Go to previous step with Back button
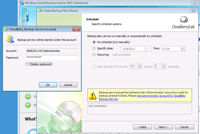200x134 pixels. (143, 127)
